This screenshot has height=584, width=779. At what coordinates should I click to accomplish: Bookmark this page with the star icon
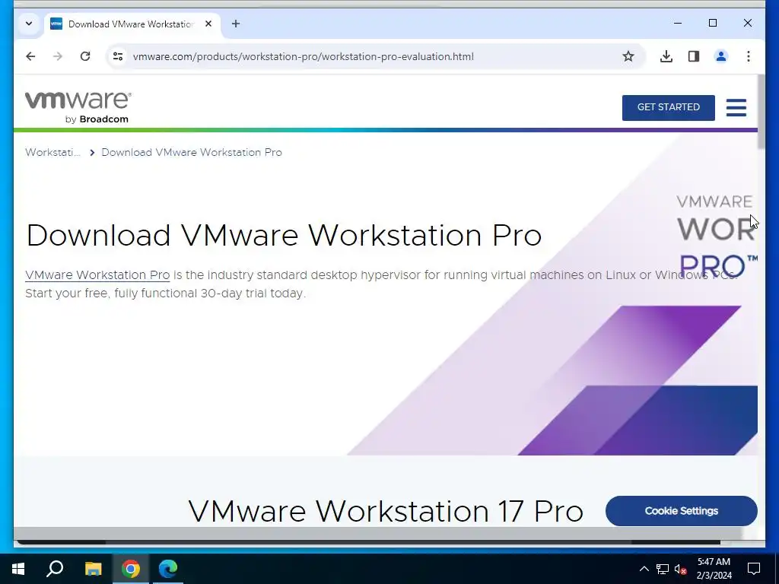point(628,56)
